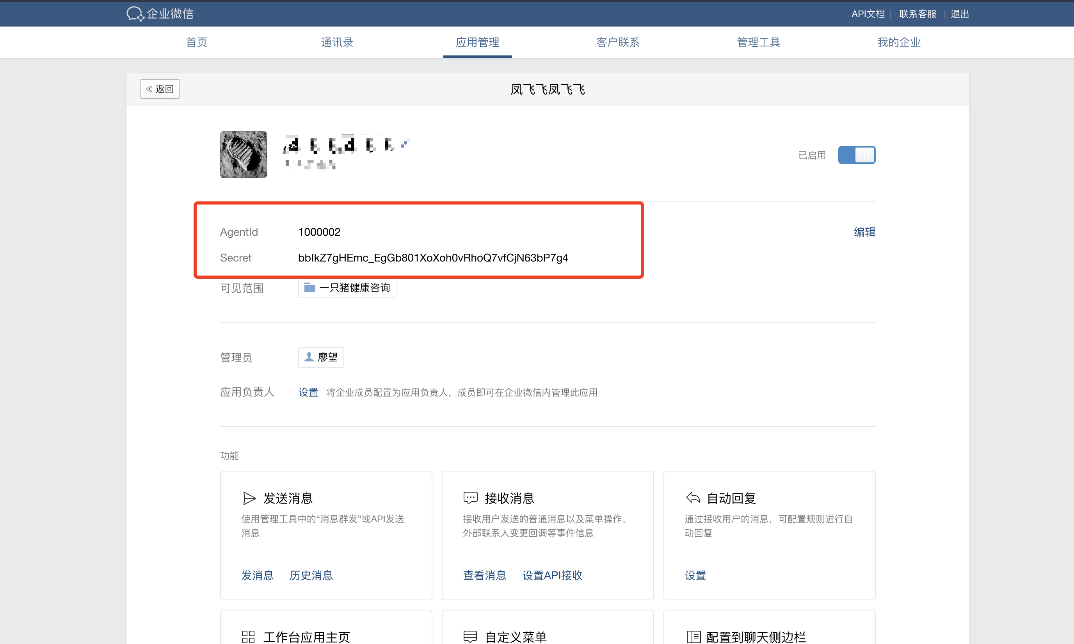
Task: Click the AgentId label
Action: 239,232
